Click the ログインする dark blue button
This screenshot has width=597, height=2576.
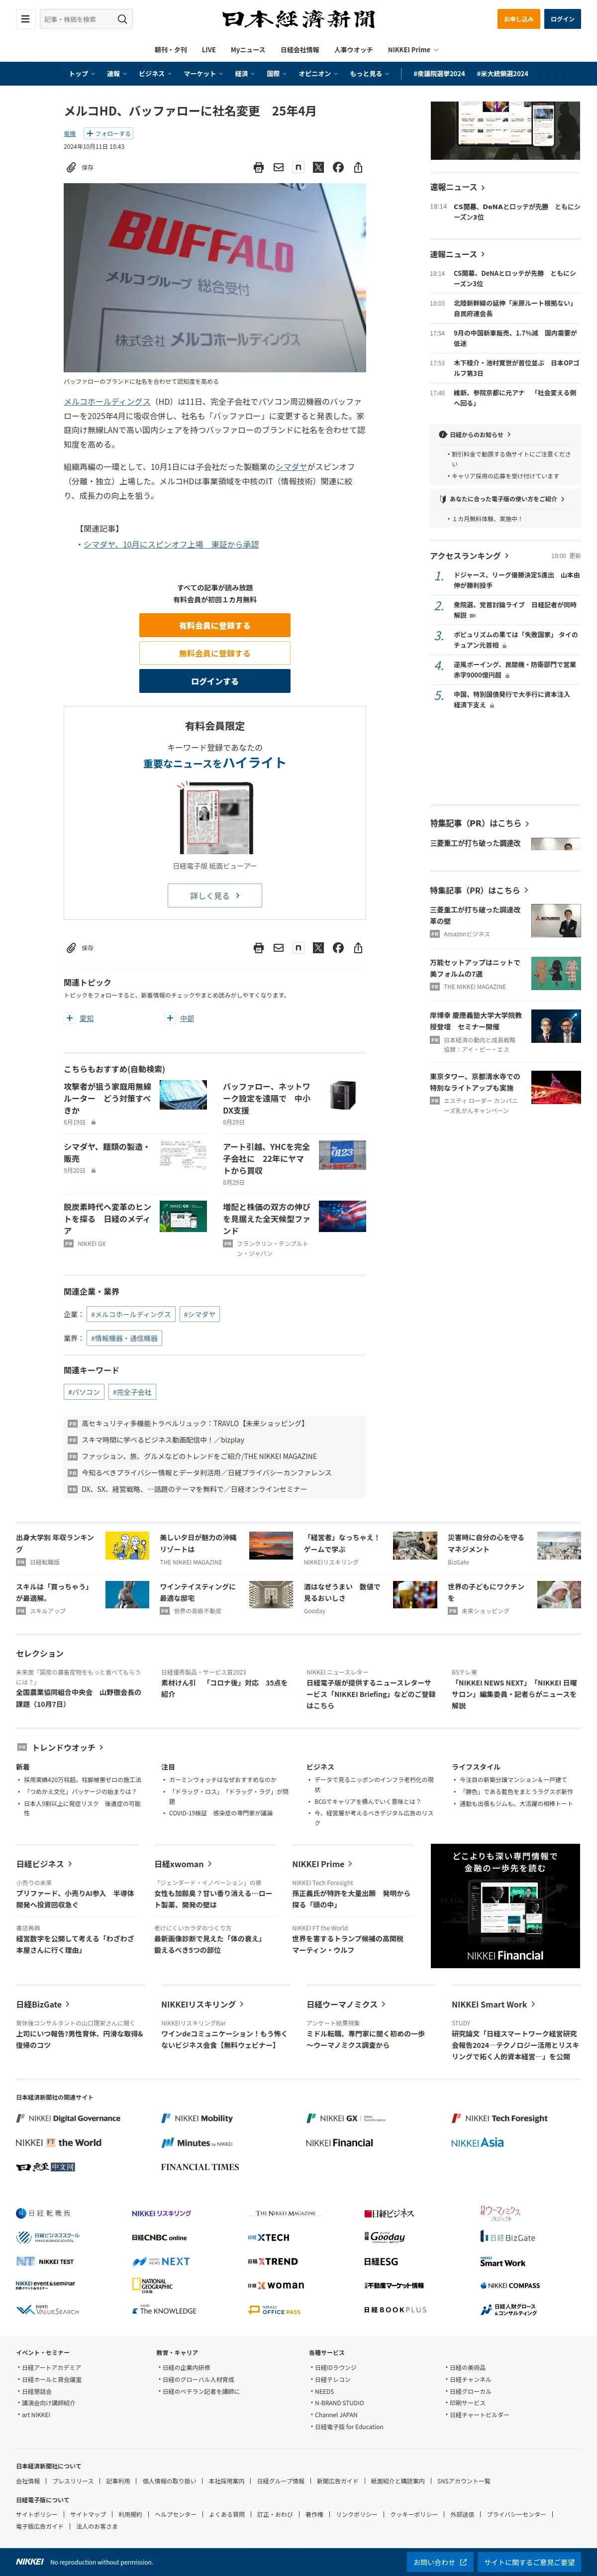click(215, 681)
